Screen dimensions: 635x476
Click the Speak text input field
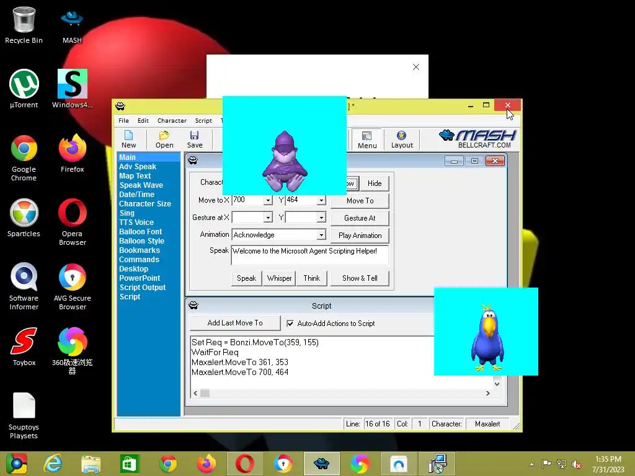point(310,255)
